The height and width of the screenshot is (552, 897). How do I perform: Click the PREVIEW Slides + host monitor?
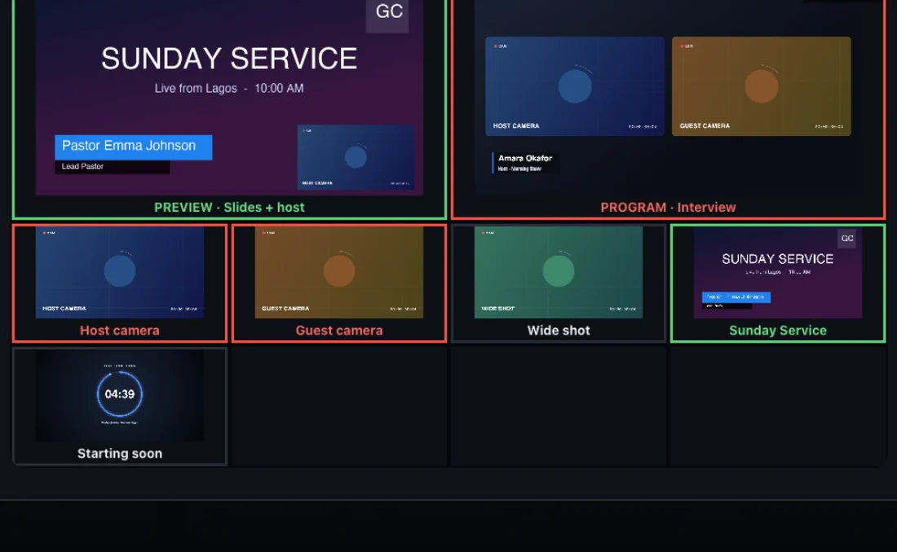(x=229, y=108)
